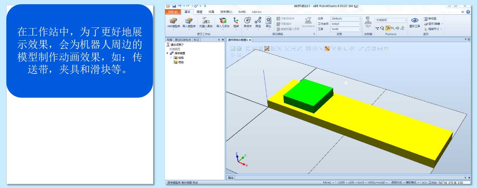Click the save icon in quick access toolbar

[x=174, y=6]
